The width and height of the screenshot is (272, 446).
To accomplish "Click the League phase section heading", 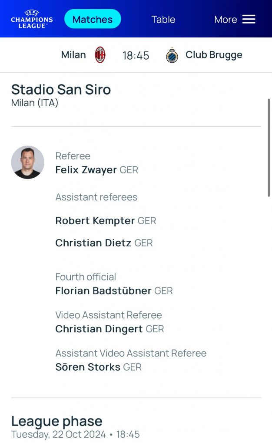I will click(x=57, y=421).
